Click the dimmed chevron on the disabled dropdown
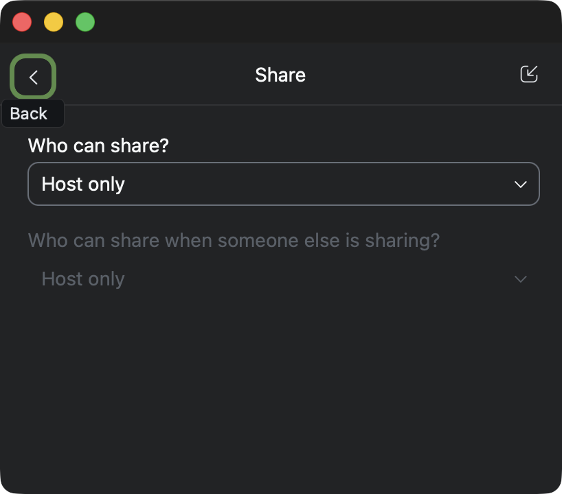The height and width of the screenshot is (494, 562). (520, 279)
